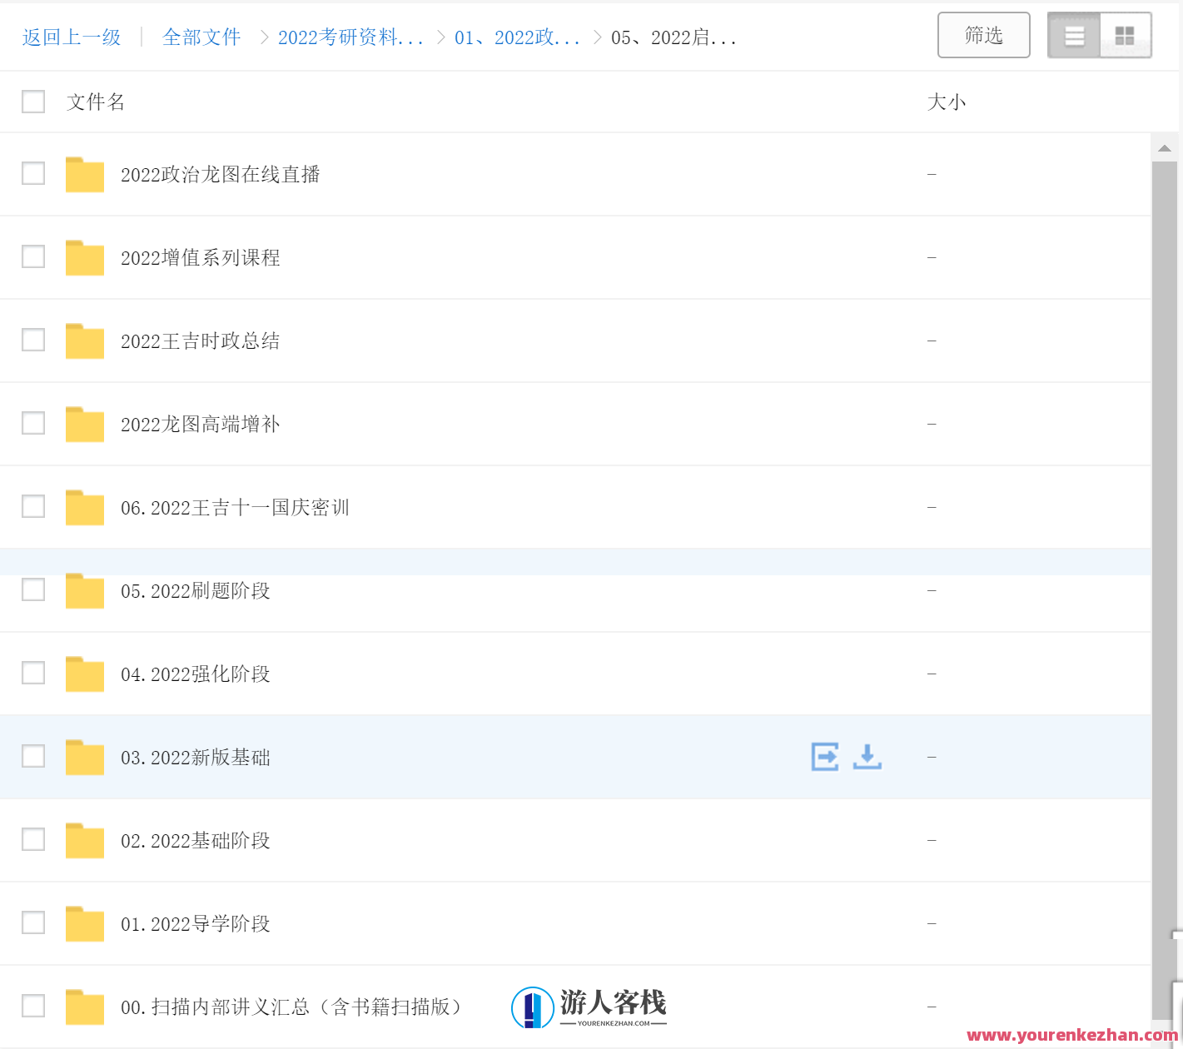Click the download icon on 03.2022新版基础 row
1183x1049 pixels.
867,757
